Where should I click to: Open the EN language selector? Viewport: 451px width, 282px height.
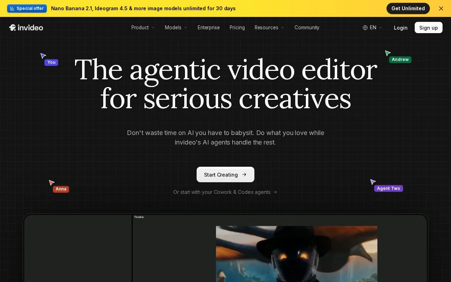tap(372, 27)
